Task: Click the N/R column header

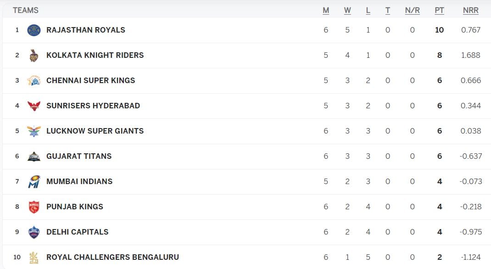Action: click(412, 11)
